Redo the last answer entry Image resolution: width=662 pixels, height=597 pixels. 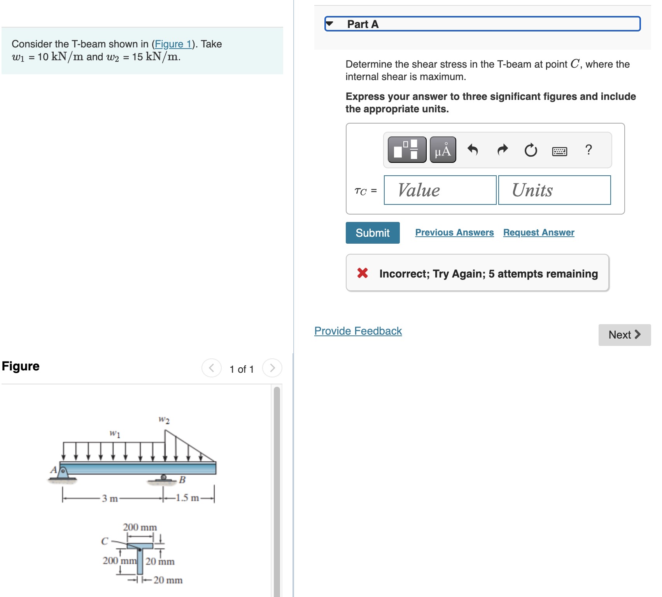coord(502,150)
